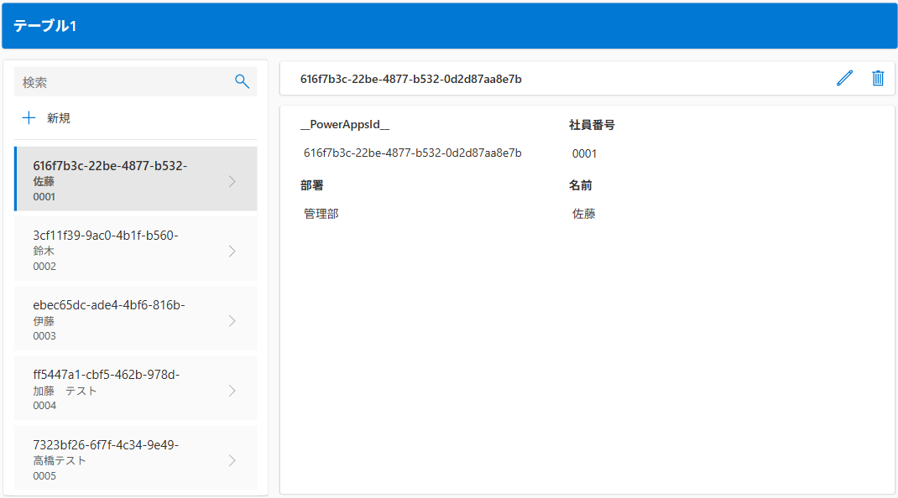
Task: Click the plus icon beside 新規
Action: tap(29, 118)
